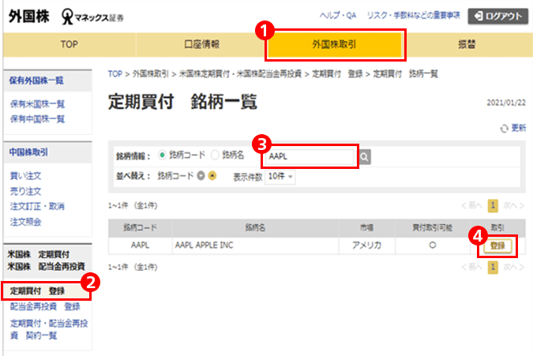Select 定期買付 登録 in the sidebar
The height and width of the screenshot is (356, 533).
pyautogui.click(x=37, y=291)
